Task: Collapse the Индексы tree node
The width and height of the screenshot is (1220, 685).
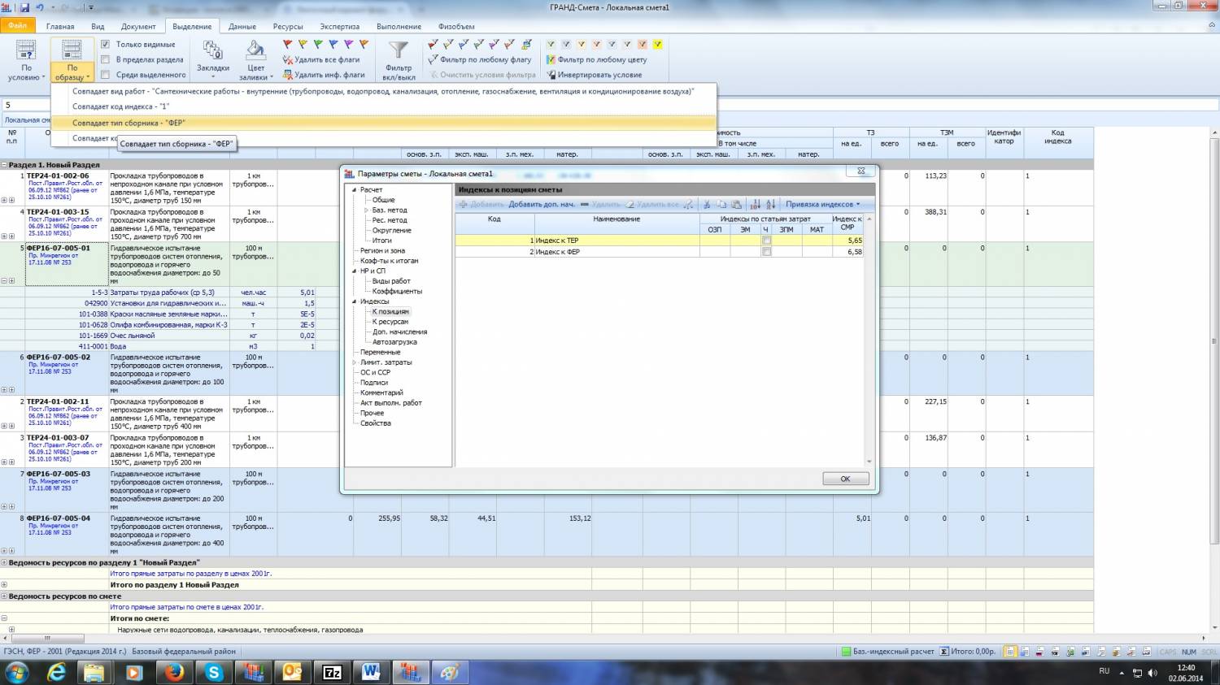Action: tap(355, 301)
